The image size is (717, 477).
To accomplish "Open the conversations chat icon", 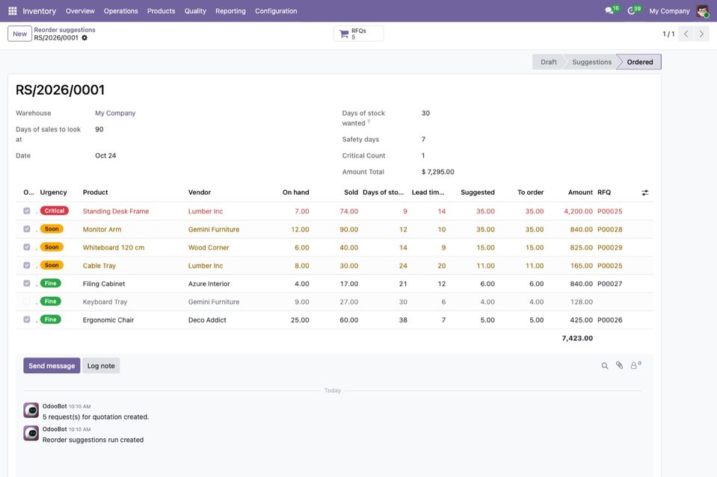I will 609,10.
